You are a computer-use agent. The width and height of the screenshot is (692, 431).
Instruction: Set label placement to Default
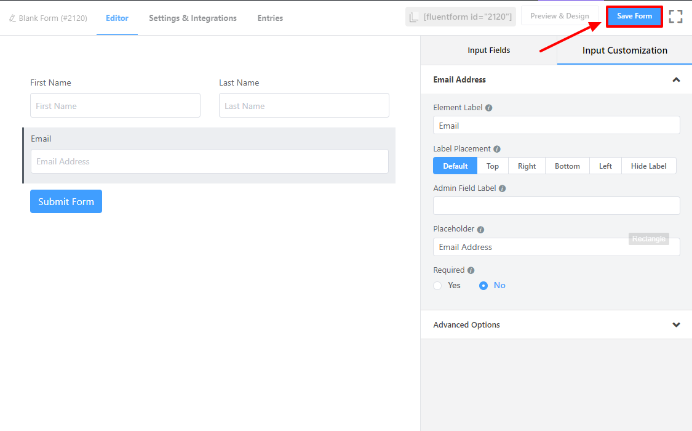point(455,166)
